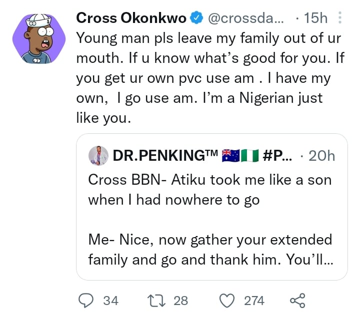The width and height of the screenshot is (360, 317).
Task: Open Cross Okonkwo display name link
Action: click(132, 19)
